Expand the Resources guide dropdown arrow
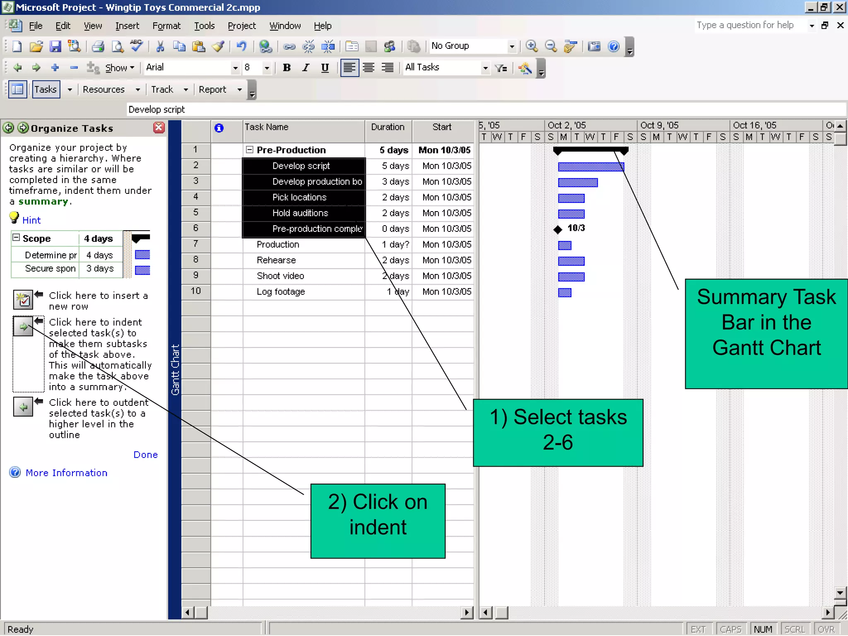 tap(137, 89)
